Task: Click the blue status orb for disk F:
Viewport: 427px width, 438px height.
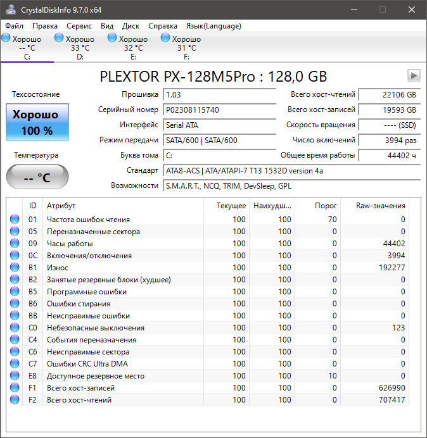Action: pos(165,38)
